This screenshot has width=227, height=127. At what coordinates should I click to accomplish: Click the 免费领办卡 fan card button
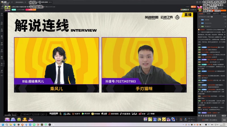[x=185, y=10]
